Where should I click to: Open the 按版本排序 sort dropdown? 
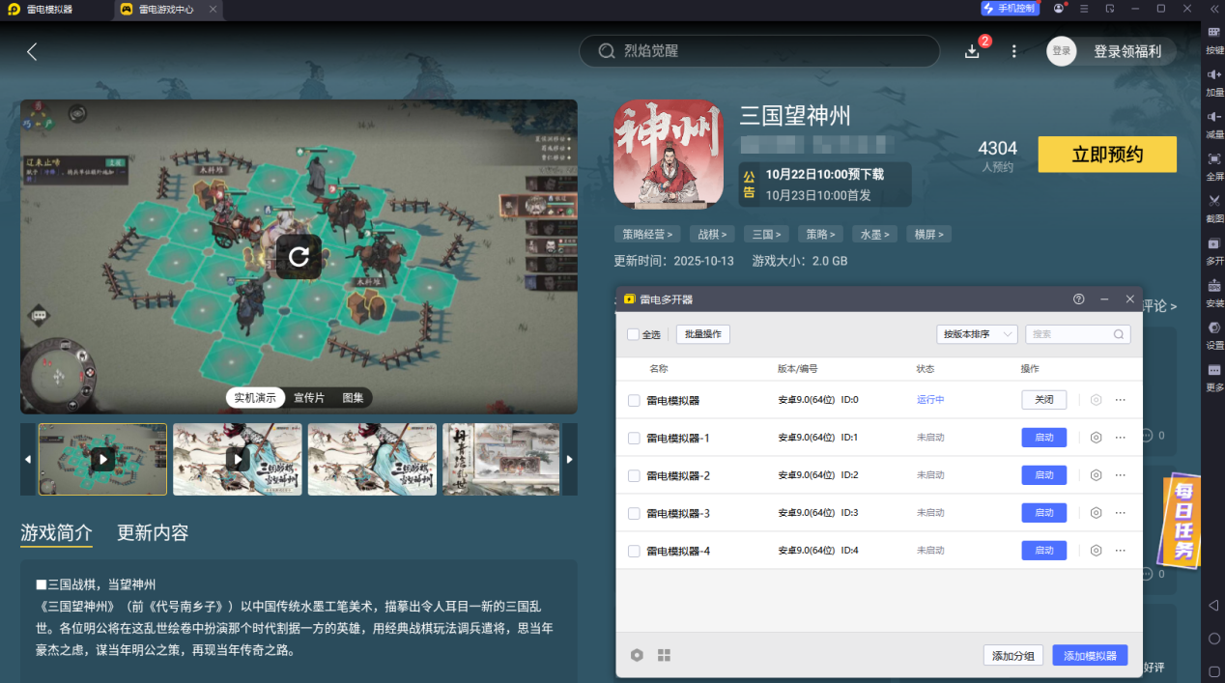pyautogui.click(x=977, y=334)
